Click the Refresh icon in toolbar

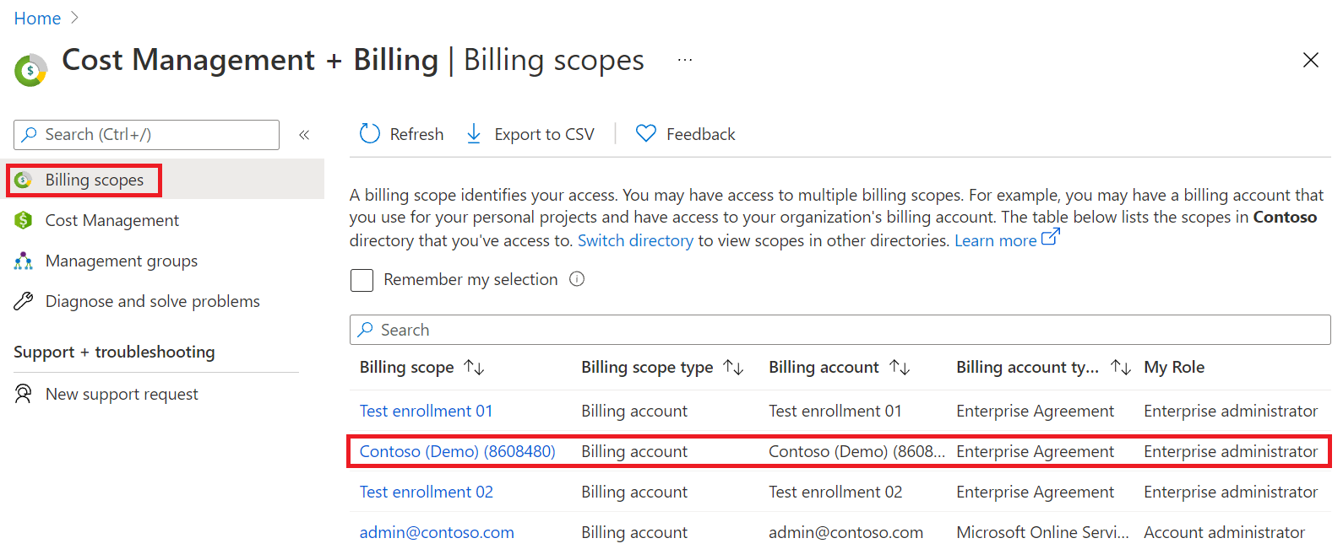[x=370, y=133]
